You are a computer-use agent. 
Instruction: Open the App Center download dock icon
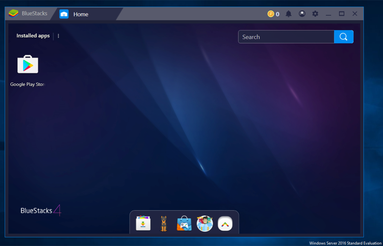coord(143,223)
